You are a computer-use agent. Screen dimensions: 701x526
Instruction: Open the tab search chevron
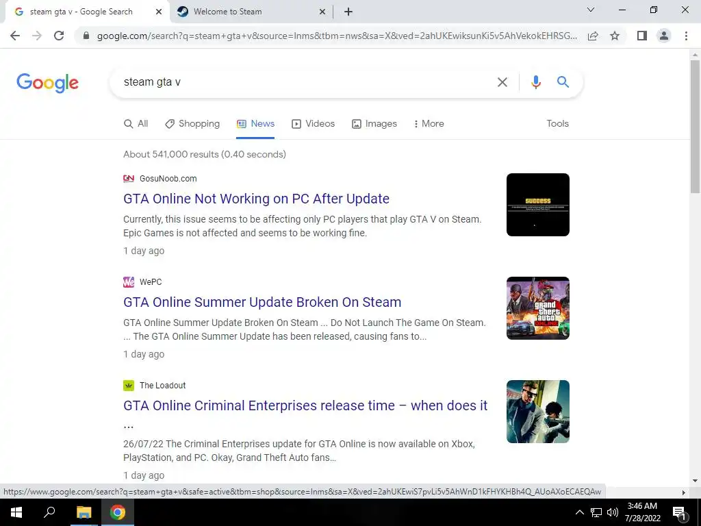point(591,10)
